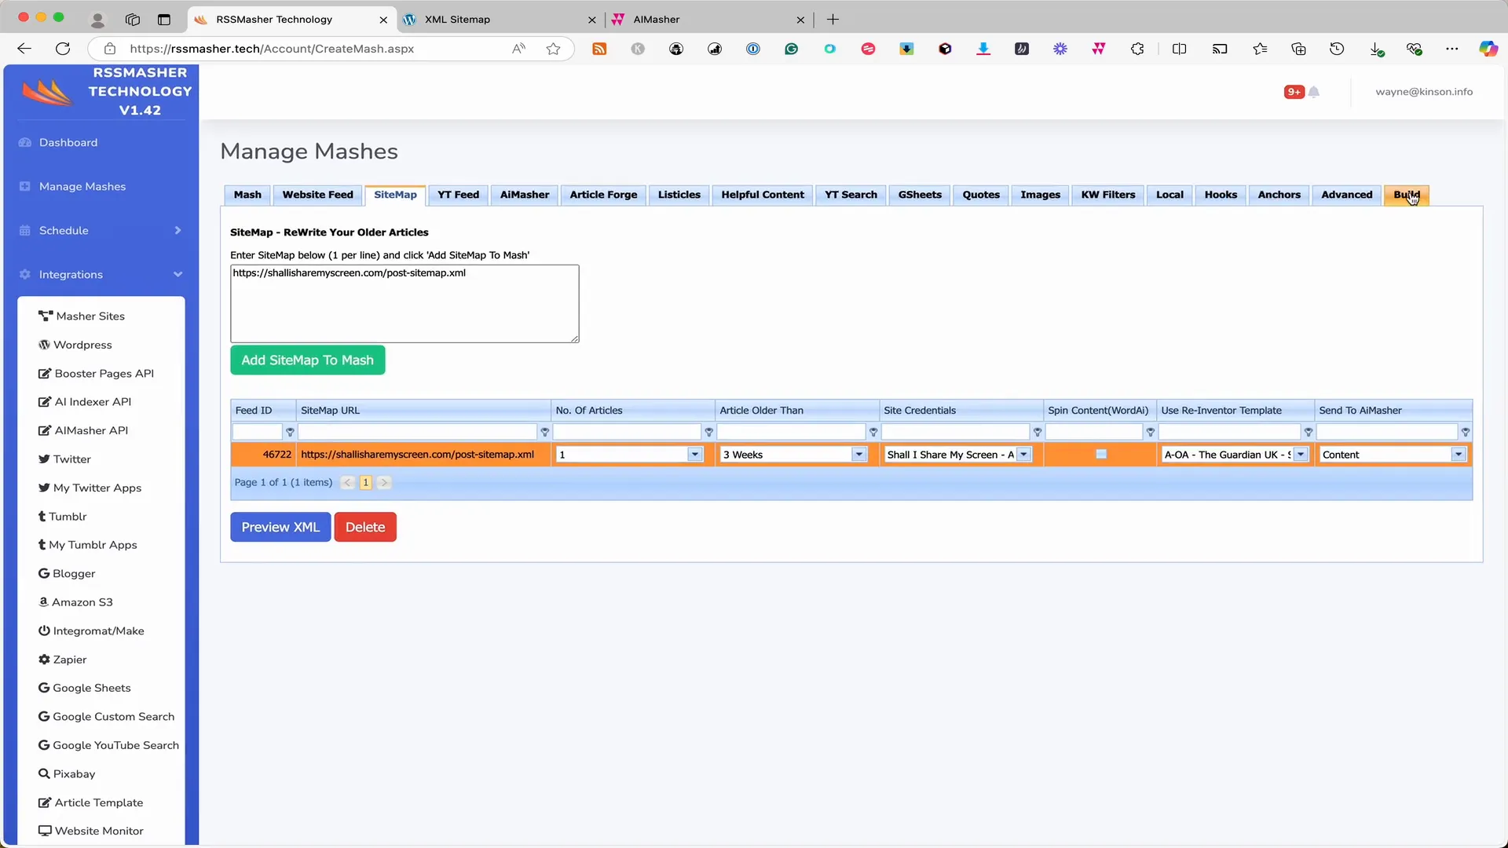Viewport: 1508px width, 848px height.
Task: Click the Read Aloud icon in the address bar
Action: click(518, 49)
